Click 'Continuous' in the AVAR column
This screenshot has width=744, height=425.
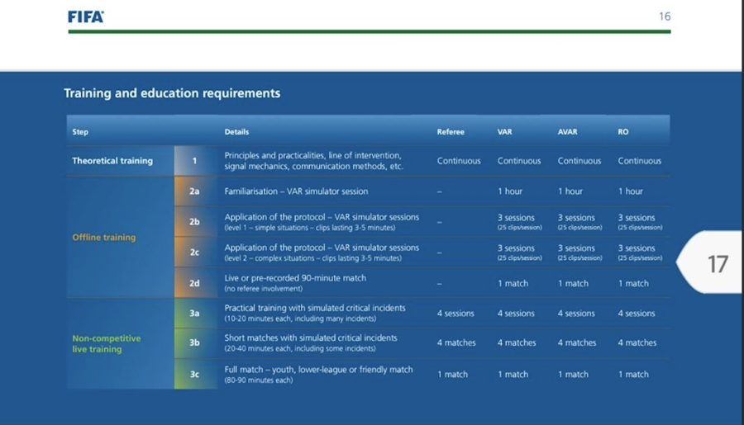(x=579, y=161)
